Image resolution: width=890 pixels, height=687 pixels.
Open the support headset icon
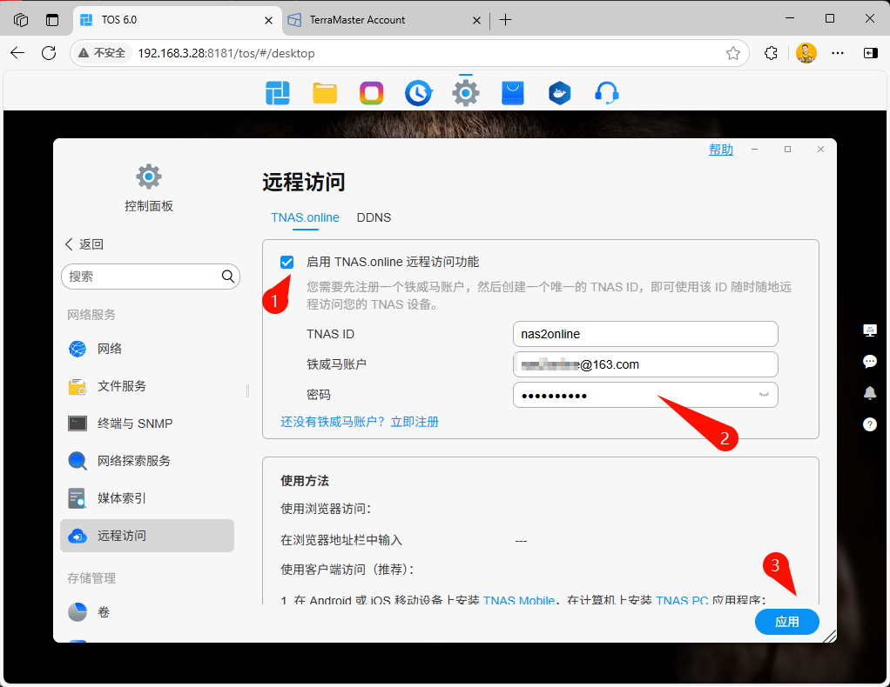coord(606,93)
